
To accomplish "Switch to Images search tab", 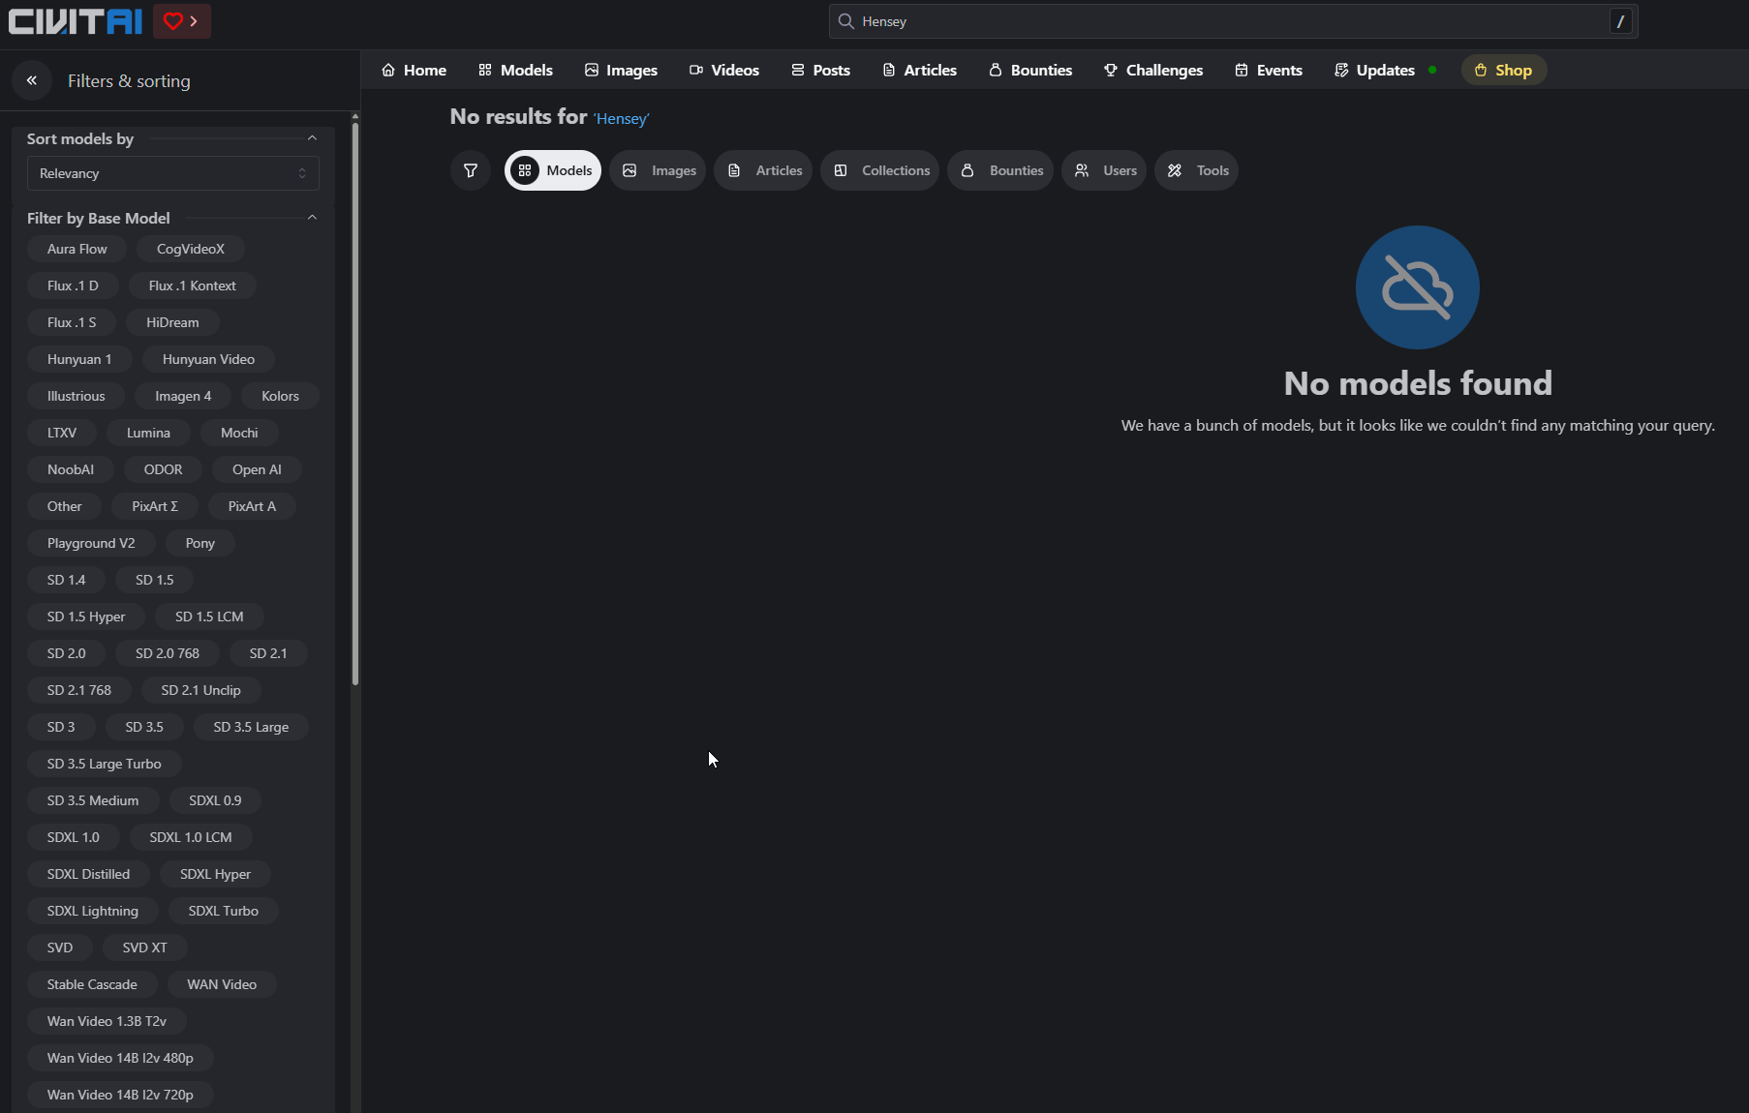I will pyautogui.click(x=658, y=170).
